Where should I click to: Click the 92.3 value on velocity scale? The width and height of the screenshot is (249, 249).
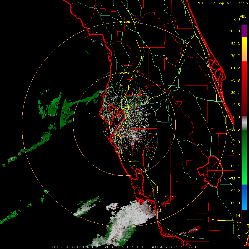pyautogui.click(x=235, y=43)
